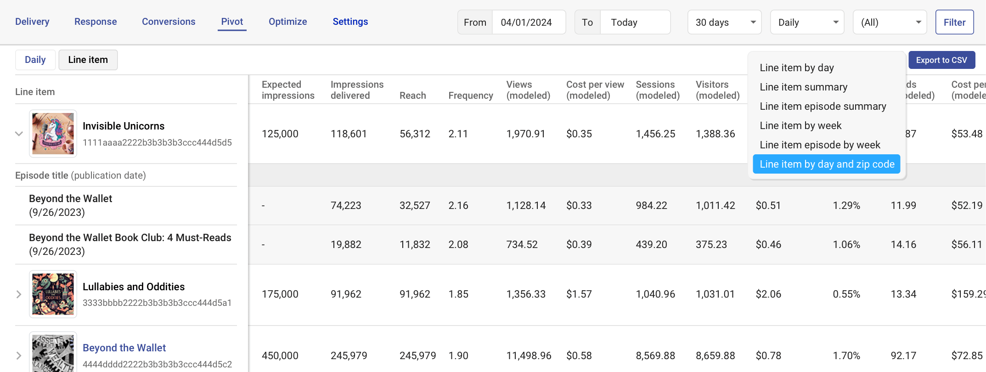Expand the Beyond the Wallet line item row

pyautogui.click(x=19, y=355)
